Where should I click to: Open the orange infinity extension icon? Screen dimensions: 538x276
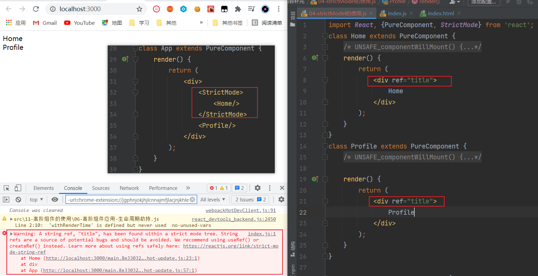coord(170,9)
